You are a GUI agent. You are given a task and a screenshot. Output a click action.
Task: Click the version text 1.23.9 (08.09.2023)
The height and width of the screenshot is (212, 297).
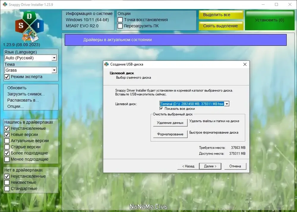pos(22,45)
